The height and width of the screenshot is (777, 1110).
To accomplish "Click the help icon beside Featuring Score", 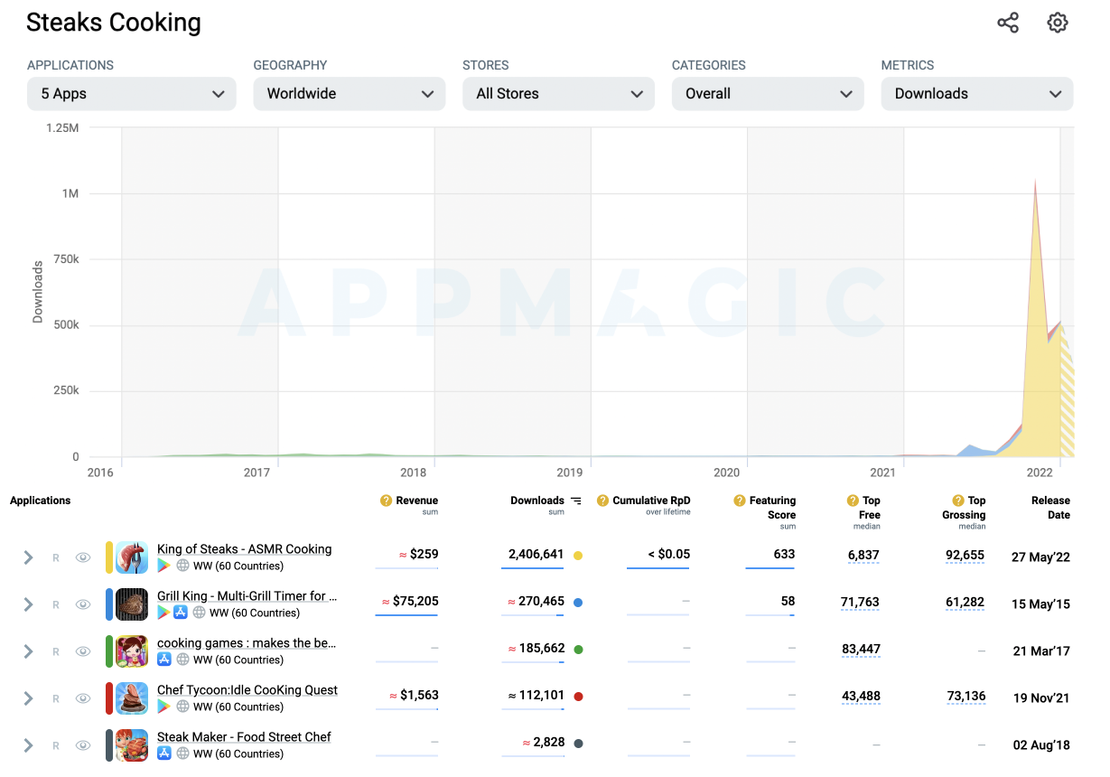I will tap(740, 501).
